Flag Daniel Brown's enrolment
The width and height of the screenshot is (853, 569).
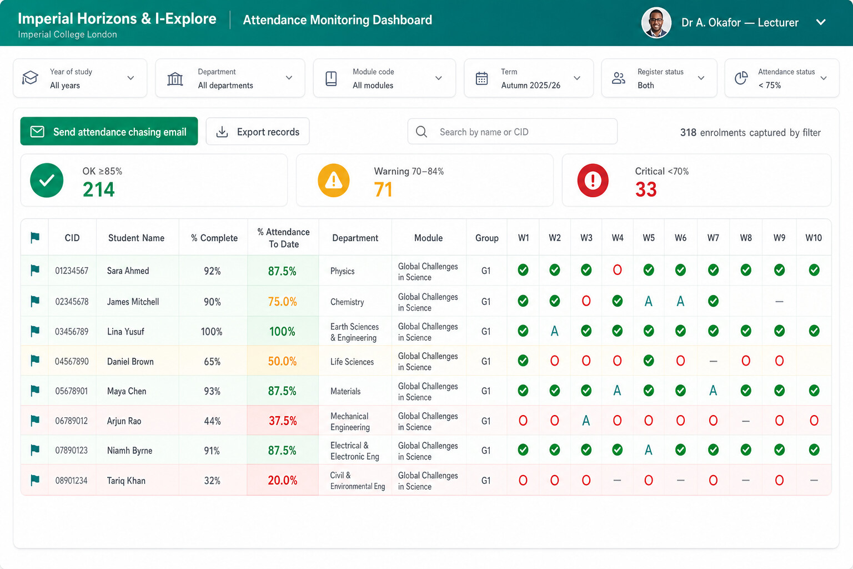click(x=35, y=361)
